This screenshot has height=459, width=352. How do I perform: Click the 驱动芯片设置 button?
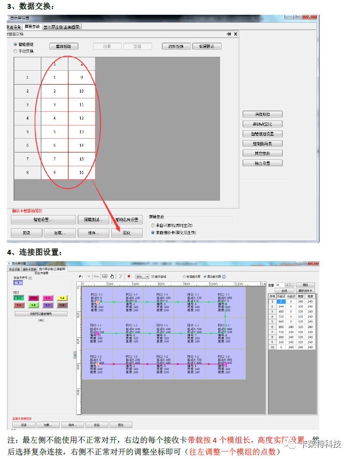(x=127, y=219)
